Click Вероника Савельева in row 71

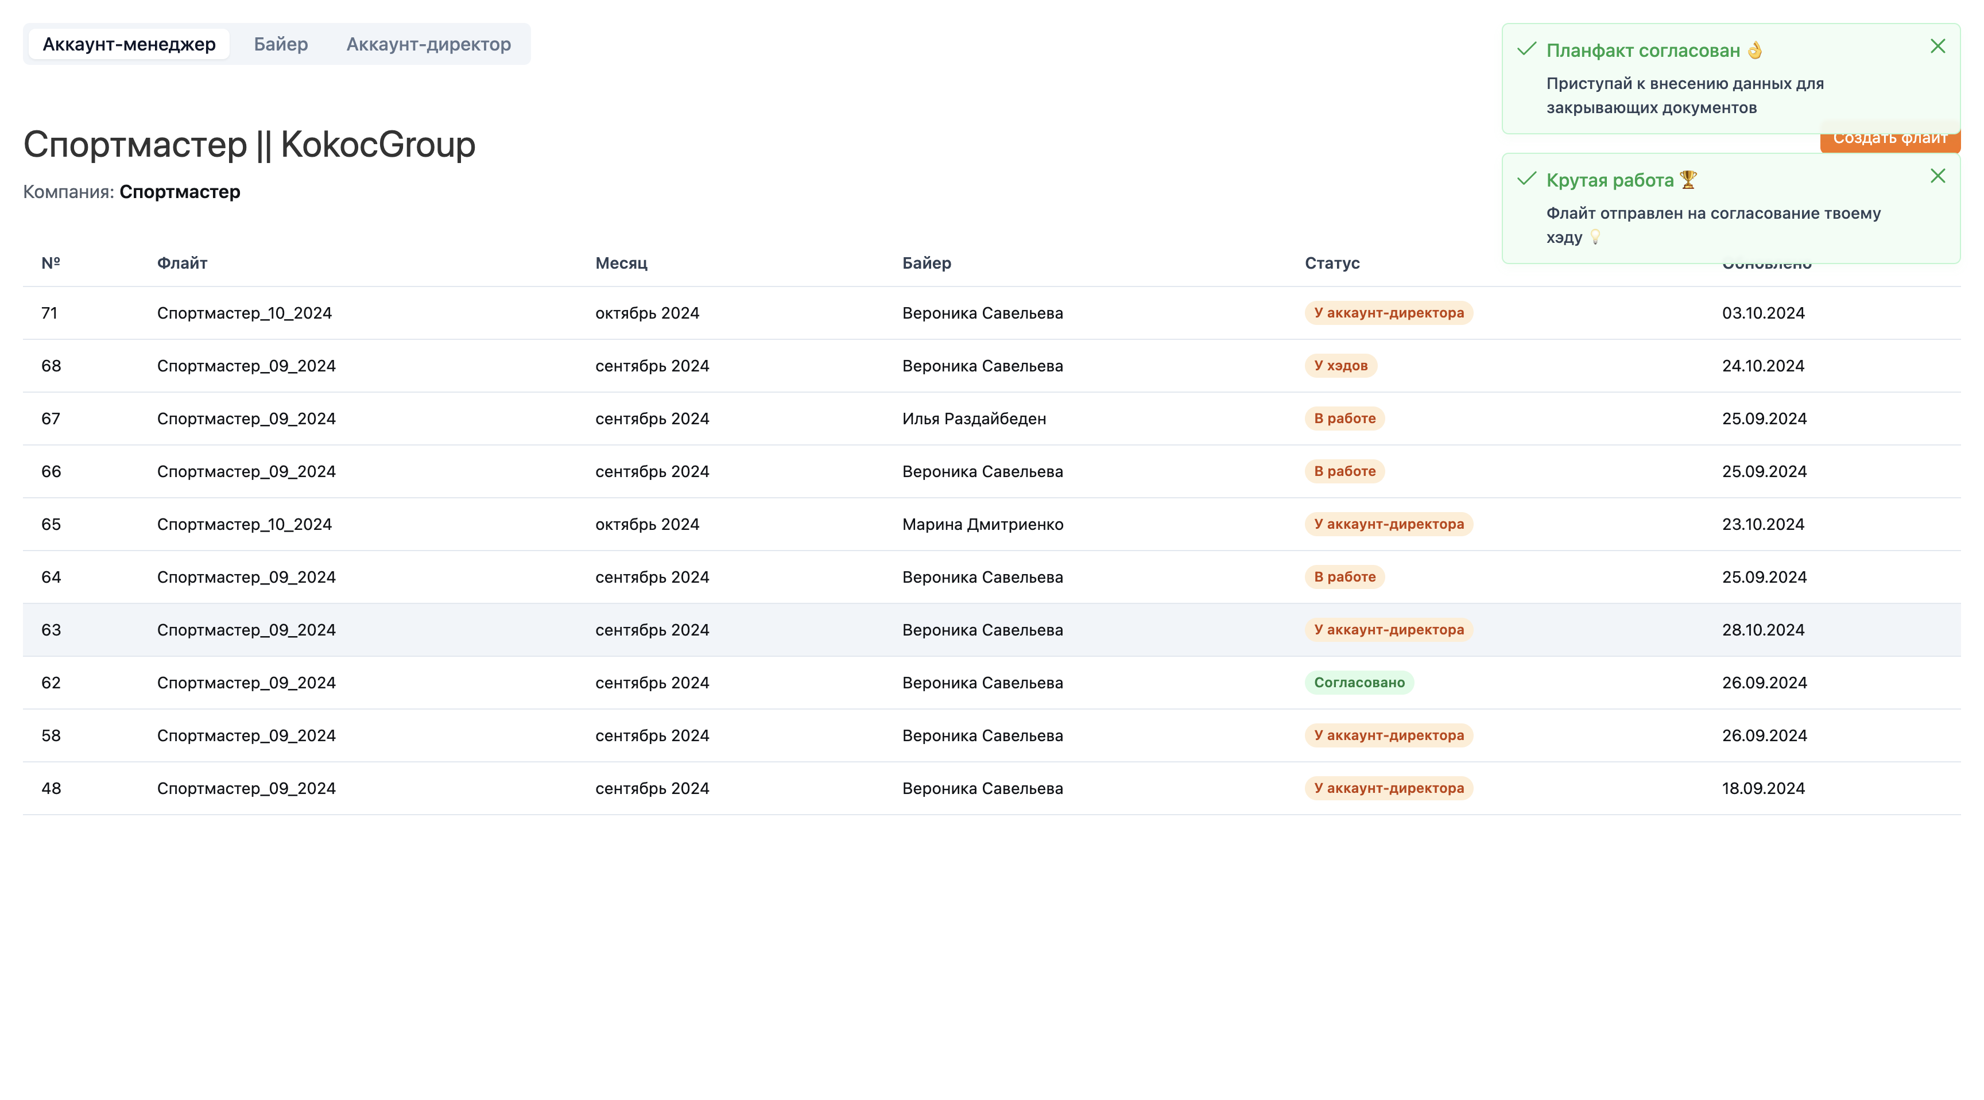tap(982, 313)
